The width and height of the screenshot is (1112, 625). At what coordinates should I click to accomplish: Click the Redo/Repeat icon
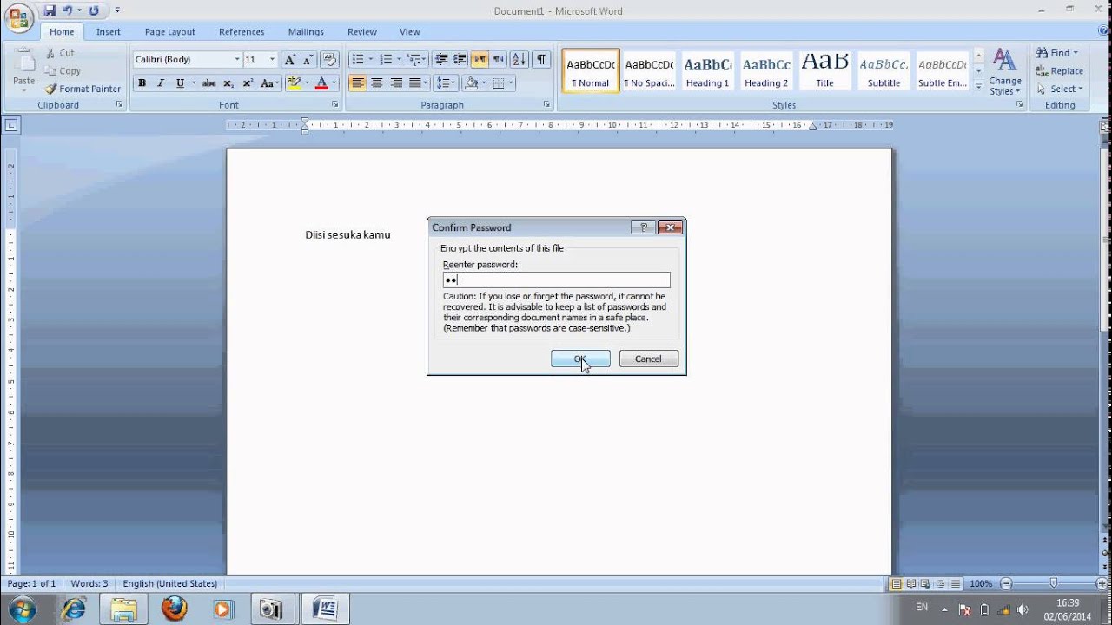click(x=94, y=10)
